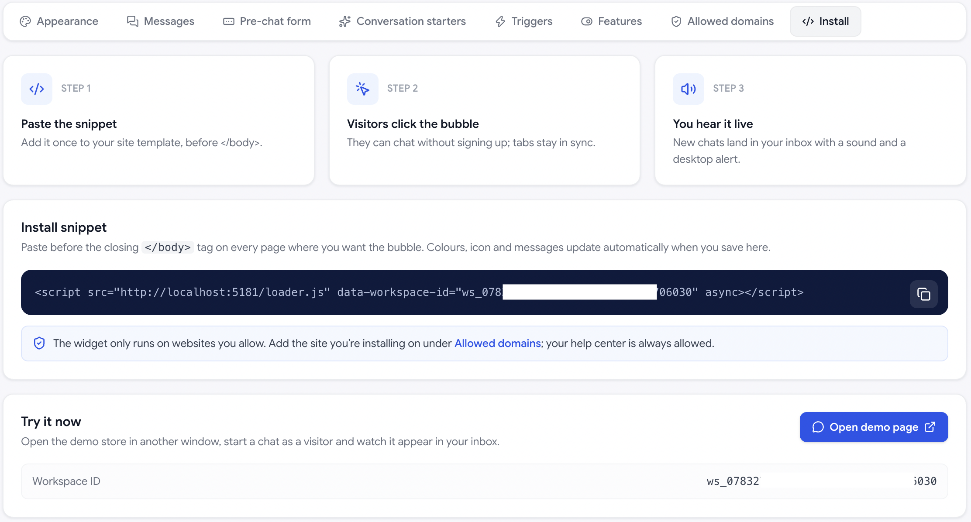
Task: Open the Appearance tab
Action: click(59, 21)
